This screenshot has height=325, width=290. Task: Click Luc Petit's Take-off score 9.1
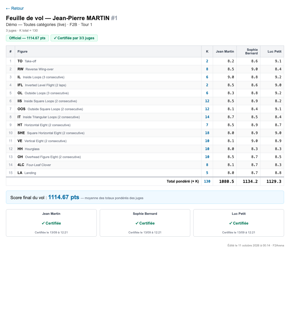tap(278, 61)
